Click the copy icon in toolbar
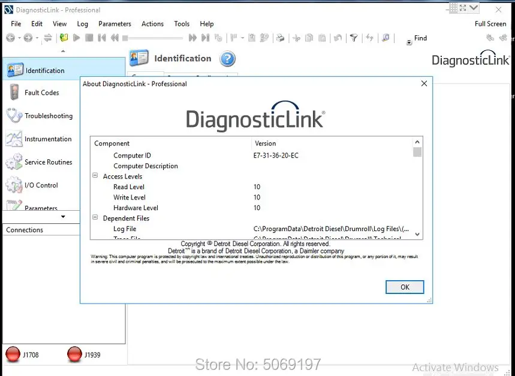The height and width of the screenshot is (376, 515). pyautogui.click(x=309, y=38)
